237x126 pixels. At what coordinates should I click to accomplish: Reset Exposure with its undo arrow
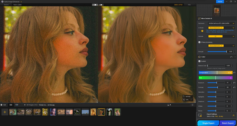234,83
